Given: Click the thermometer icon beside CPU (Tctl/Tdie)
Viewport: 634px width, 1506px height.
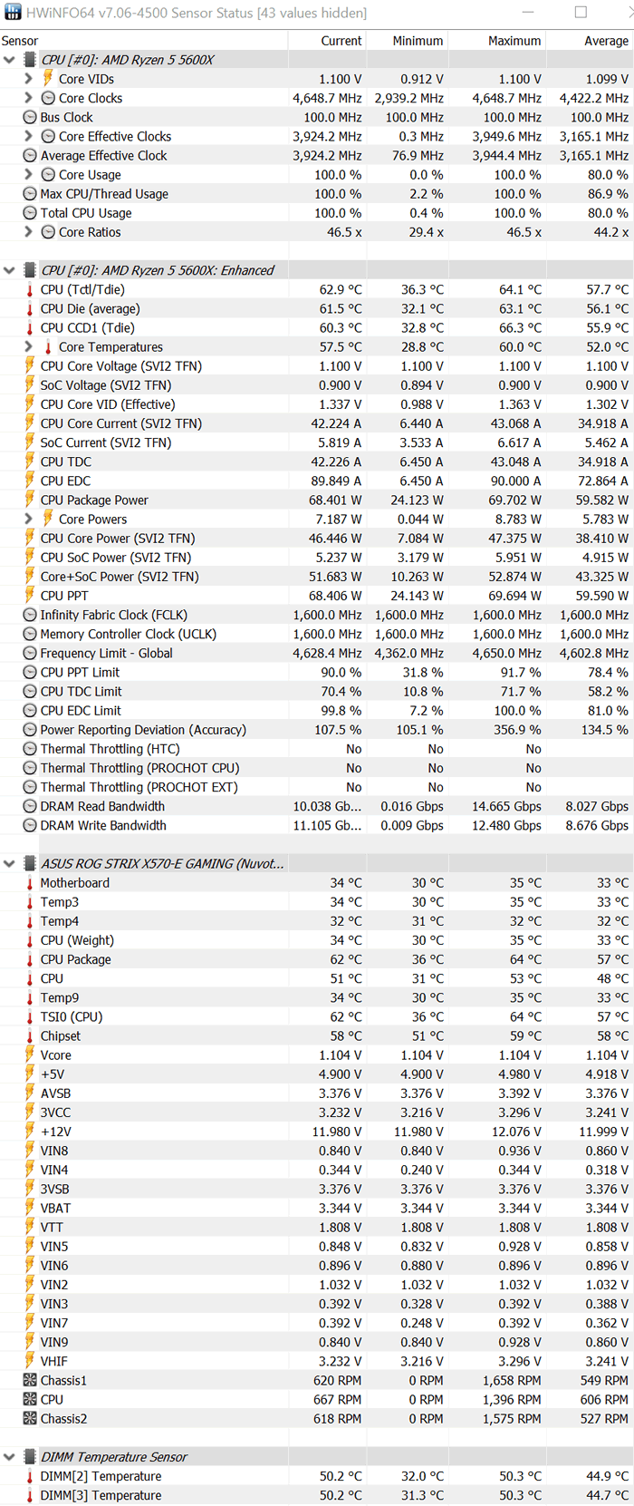Looking at the screenshot, I should [x=30, y=290].
